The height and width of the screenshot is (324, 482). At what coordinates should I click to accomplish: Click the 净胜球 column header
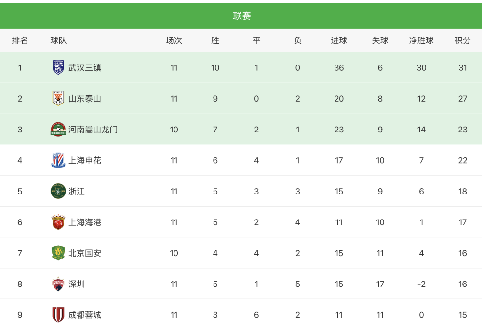coord(421,40)
